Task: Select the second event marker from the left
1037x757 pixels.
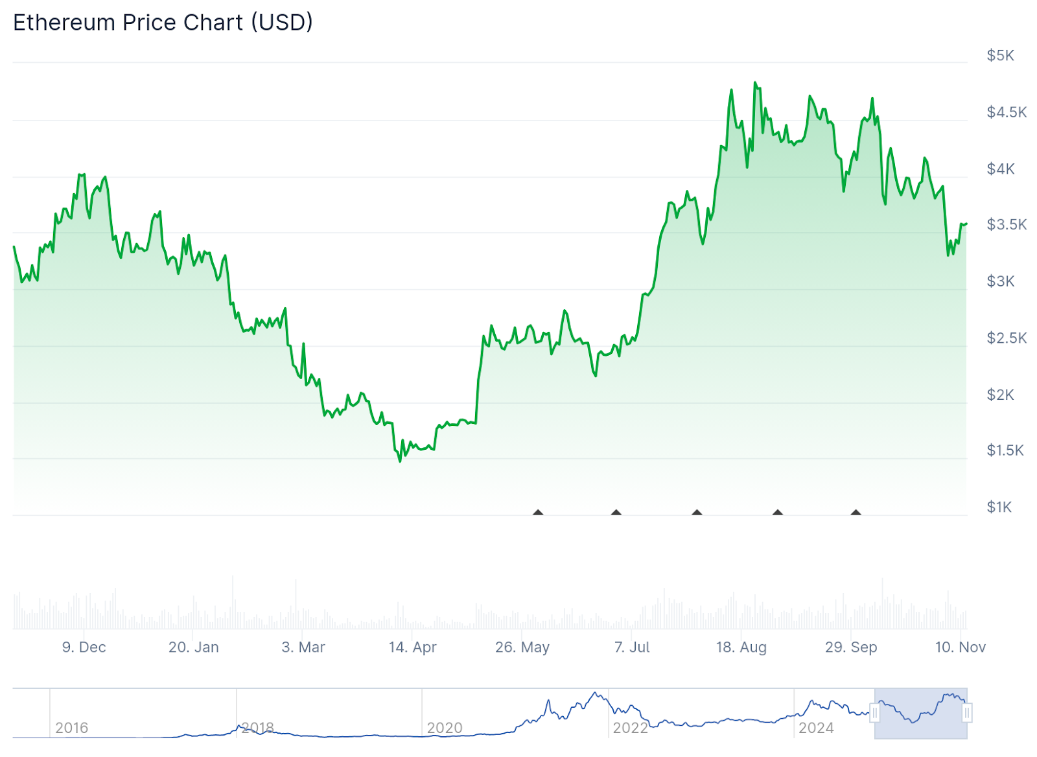Action: (x=616, y=513)
